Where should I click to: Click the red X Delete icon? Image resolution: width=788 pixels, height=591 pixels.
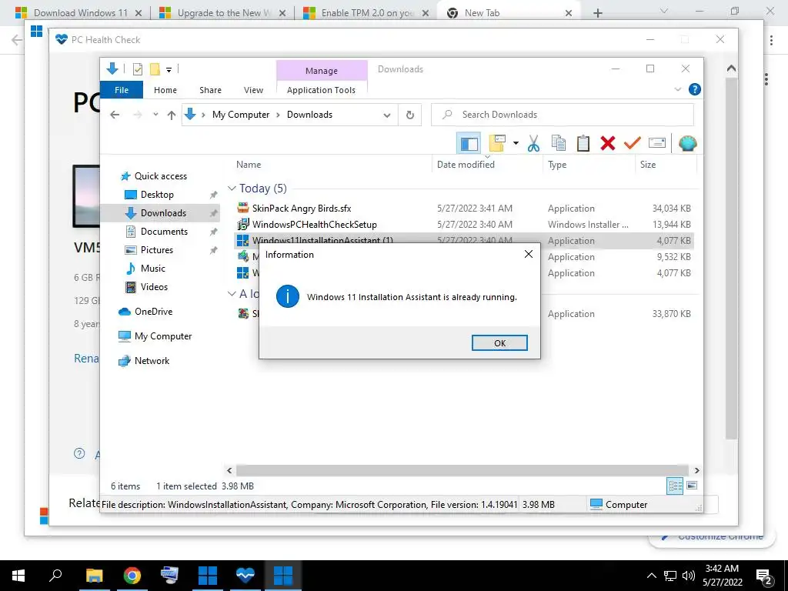pyautogui.click(x=608, y=144)
